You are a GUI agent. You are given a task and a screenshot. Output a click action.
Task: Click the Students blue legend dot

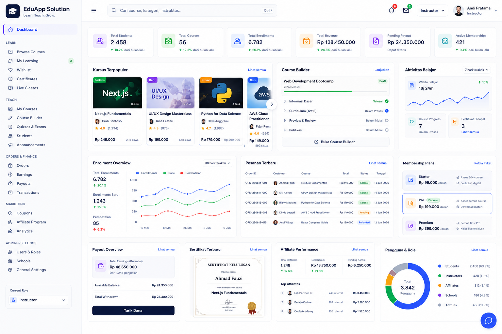point(440,266)
